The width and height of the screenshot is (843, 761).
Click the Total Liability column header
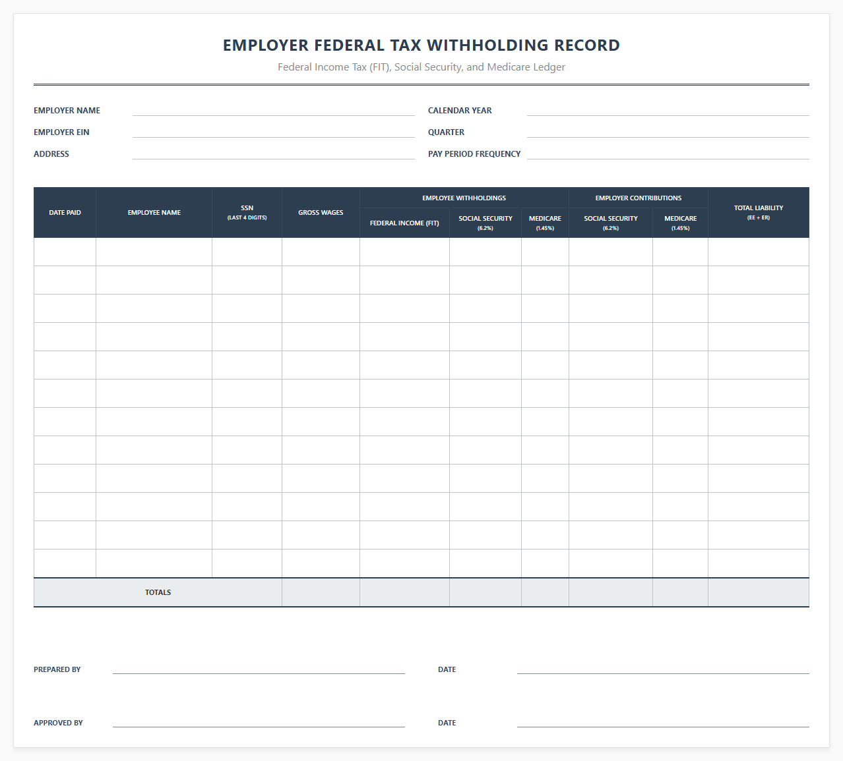coord(759,212)
